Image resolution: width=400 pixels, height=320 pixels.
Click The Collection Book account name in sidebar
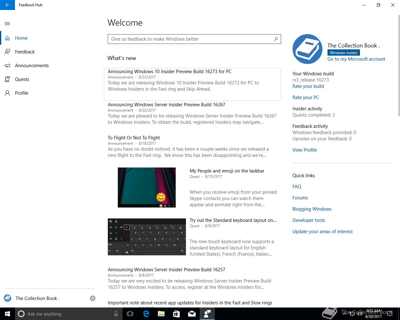coord(37,298)
